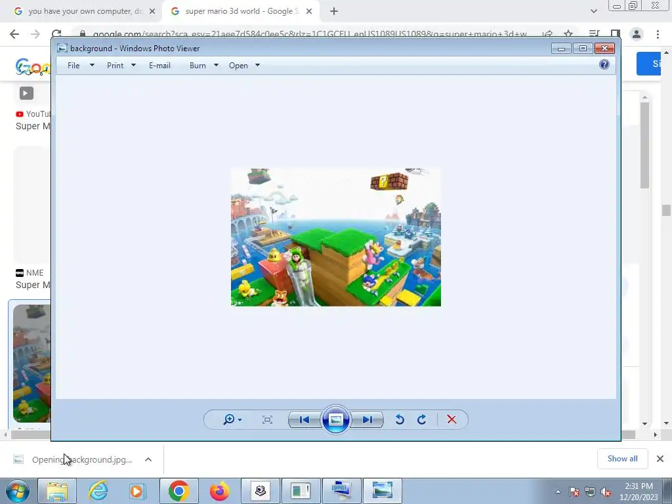
Task: Click the displayed Mario background picture
Action: (x=336, y=237)
